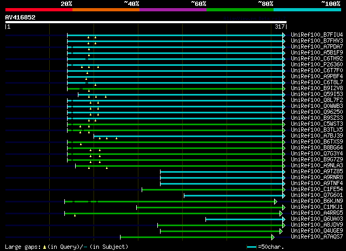Click the green arrowhead ending the Q4UGE9 alignment
346x251 pixels.
pos(281,232)
